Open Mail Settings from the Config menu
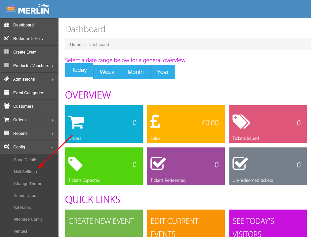 pos(25,172)
